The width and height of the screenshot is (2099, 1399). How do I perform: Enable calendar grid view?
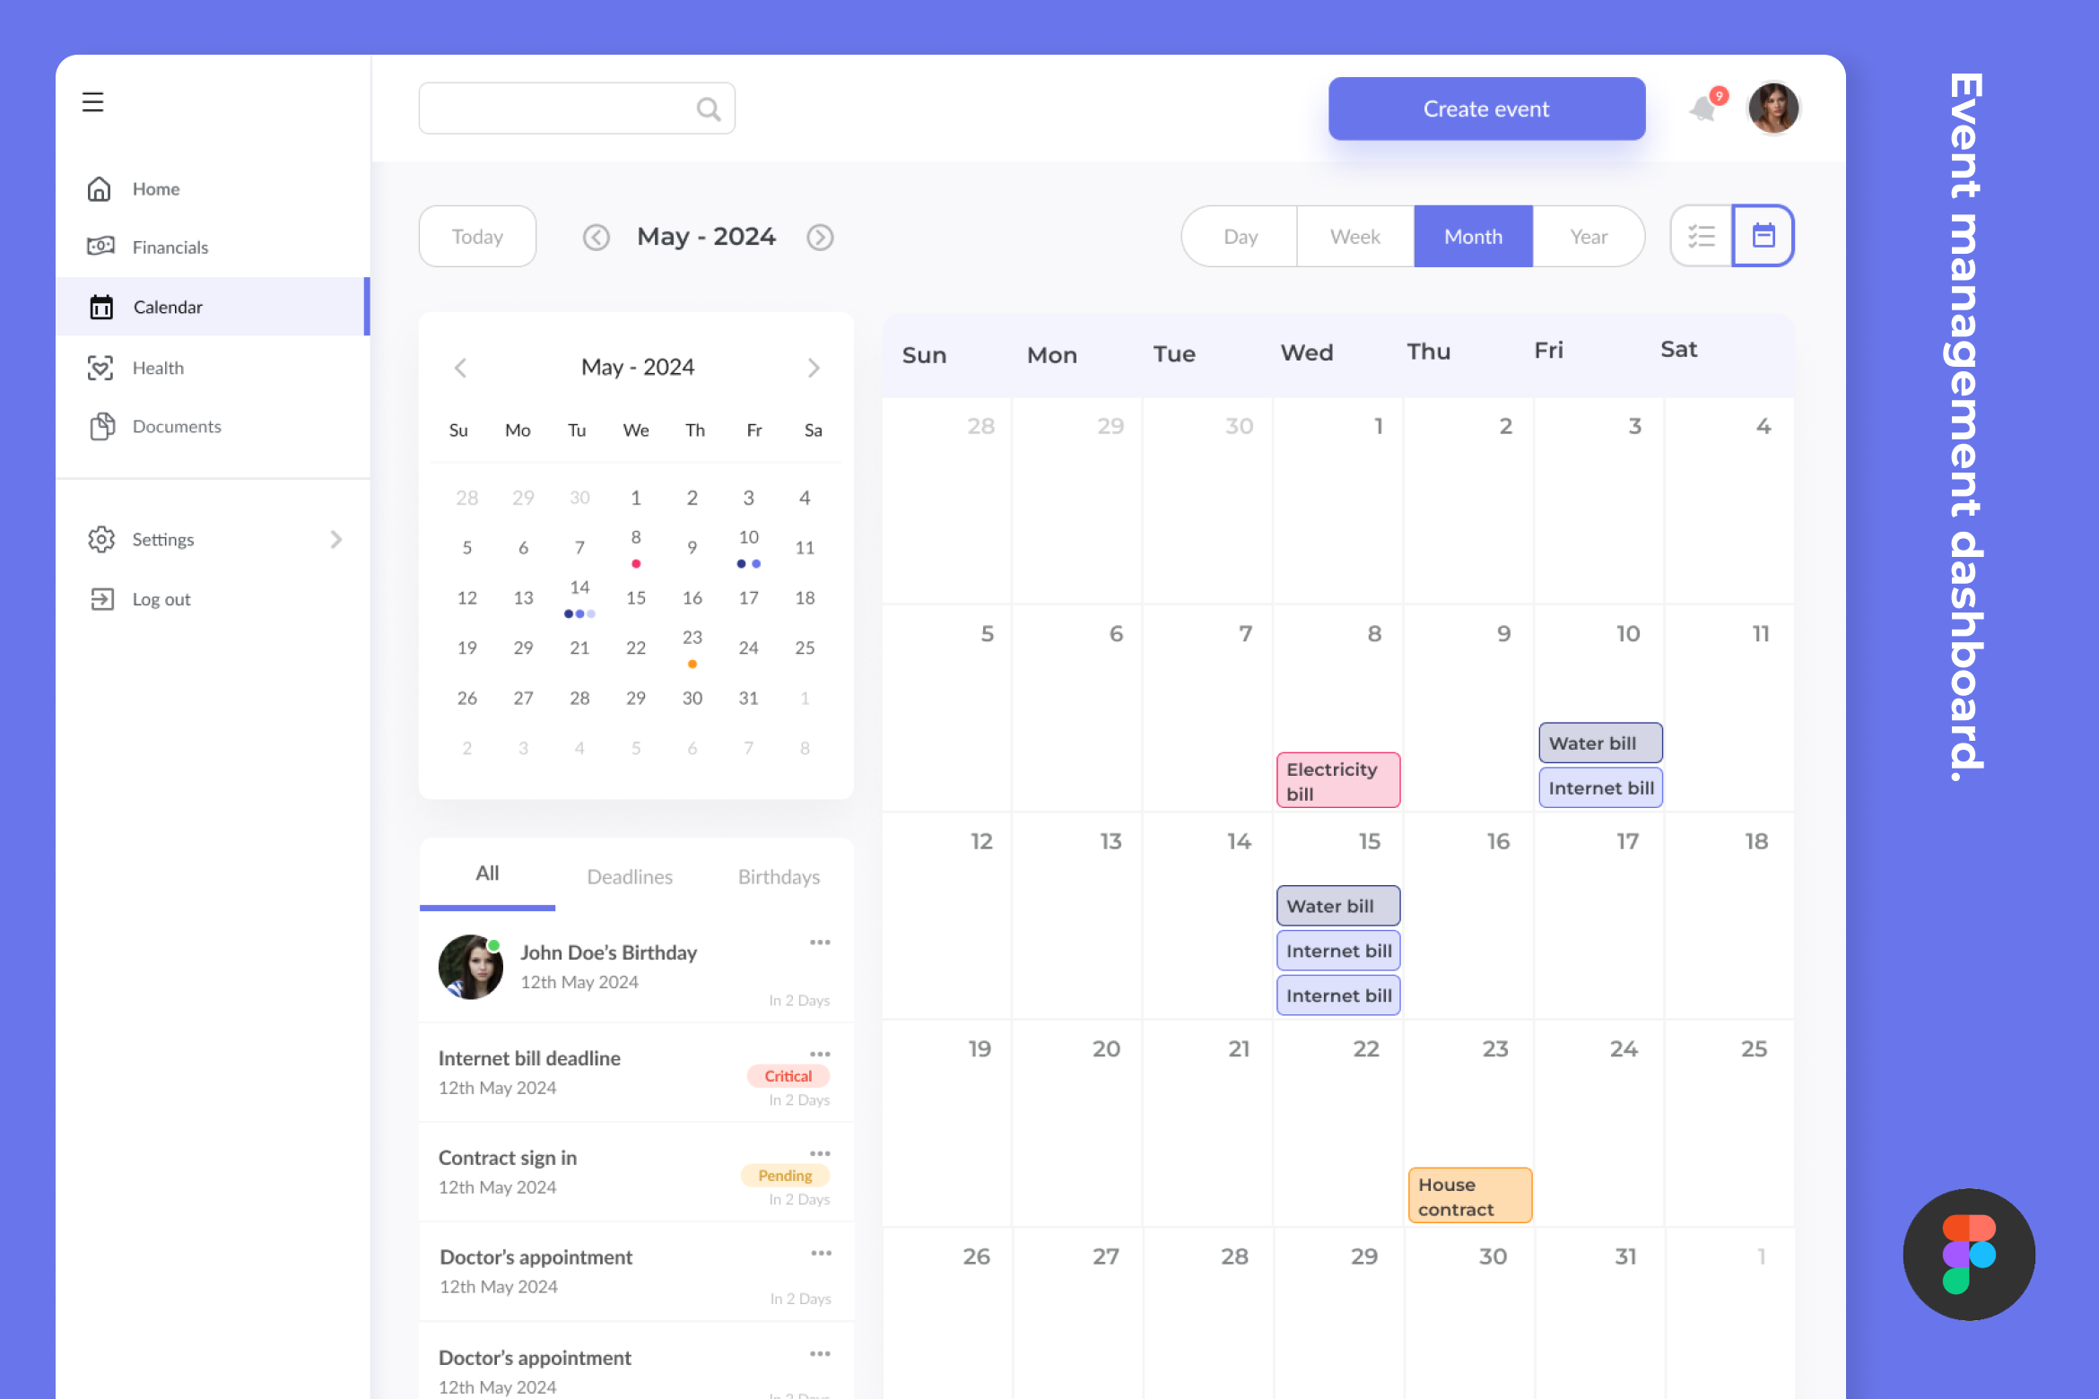[1762, 235]
